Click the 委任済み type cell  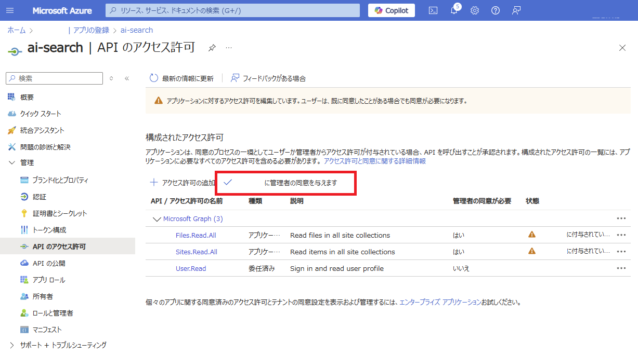point(262,268)
